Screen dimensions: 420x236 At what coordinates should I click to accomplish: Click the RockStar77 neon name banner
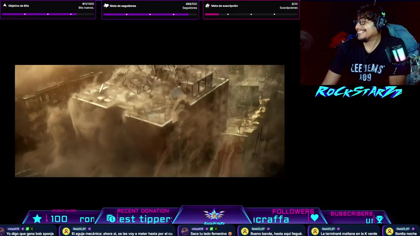point(359,92)
